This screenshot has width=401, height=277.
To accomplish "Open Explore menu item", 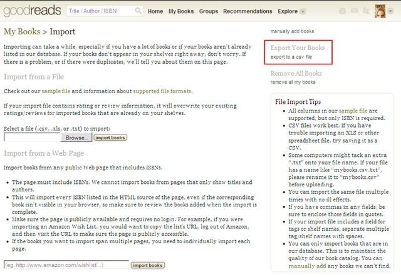I will pos(288,11).
